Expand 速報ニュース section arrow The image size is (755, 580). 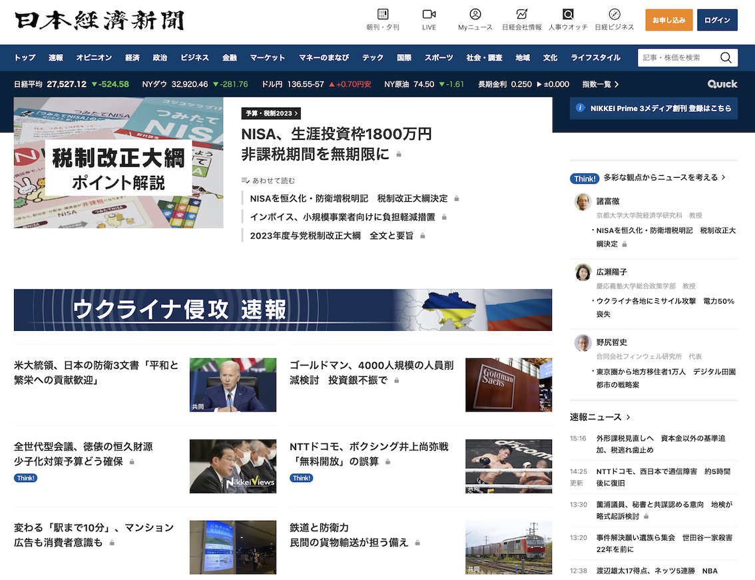(x=628, y=417)
